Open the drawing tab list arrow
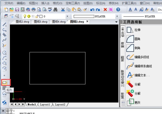 (116, 22)
